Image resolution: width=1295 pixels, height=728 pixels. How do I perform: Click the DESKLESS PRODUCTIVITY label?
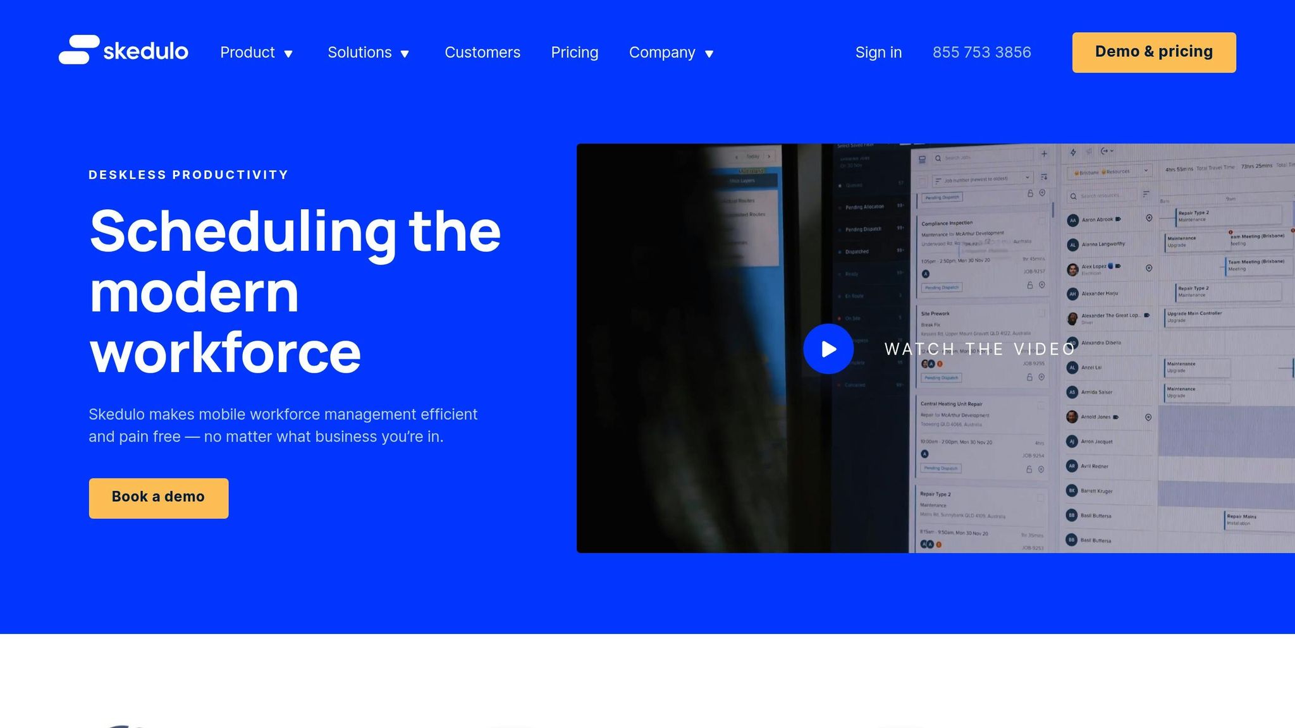pyautogui.click(x=188, y=175)
